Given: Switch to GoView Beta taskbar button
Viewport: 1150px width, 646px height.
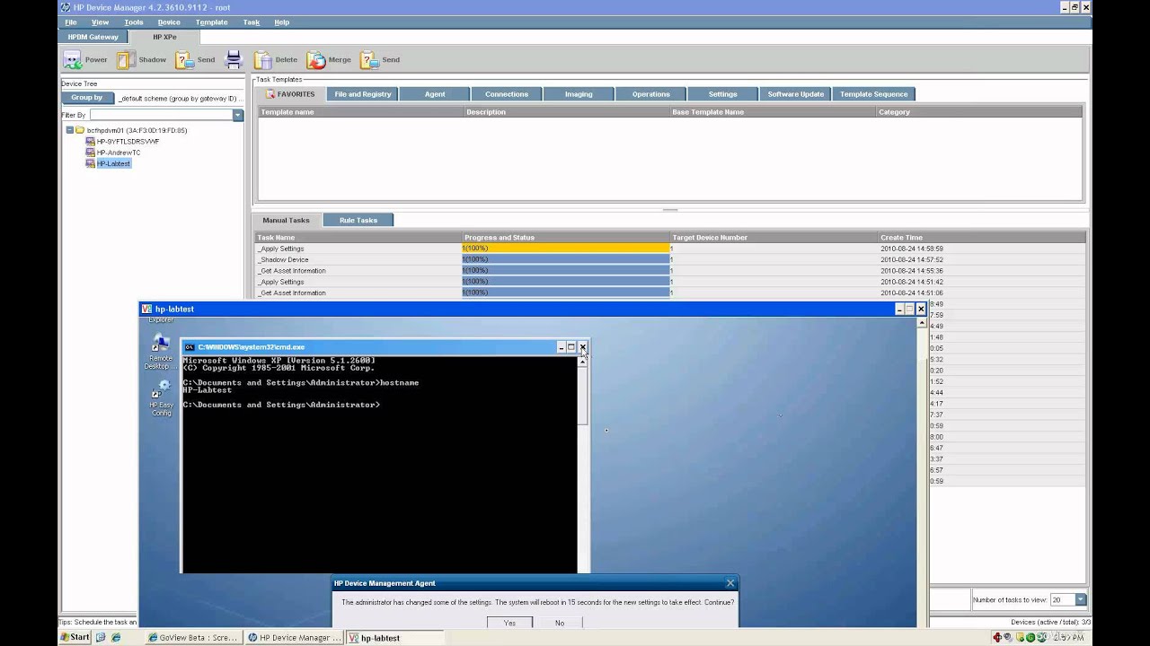Looking at the screenshot, I should pyautogui.click(x=192, y=638).
